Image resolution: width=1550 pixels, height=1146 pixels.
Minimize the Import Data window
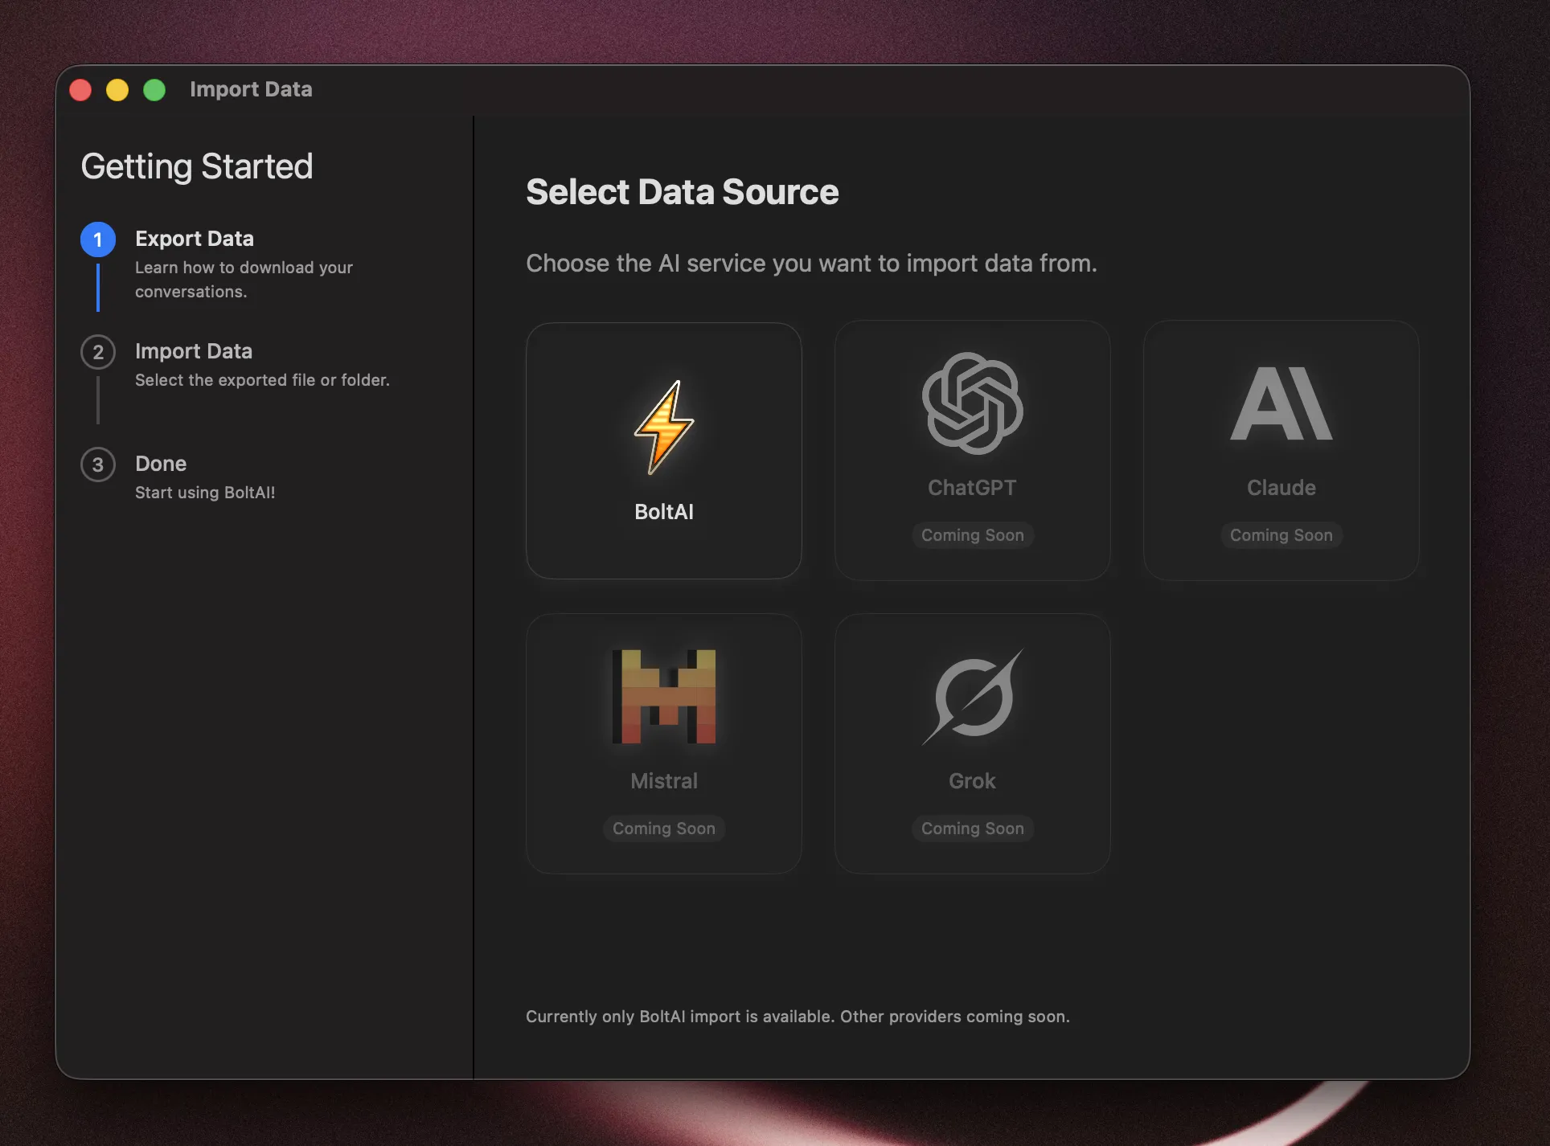tap(117, 90)
